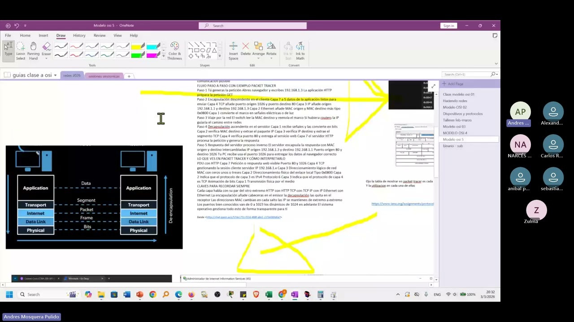The height and width of the screenshot is (322, 574).
Task: Select the cyan highlighter pen
Action: (153, 47)
